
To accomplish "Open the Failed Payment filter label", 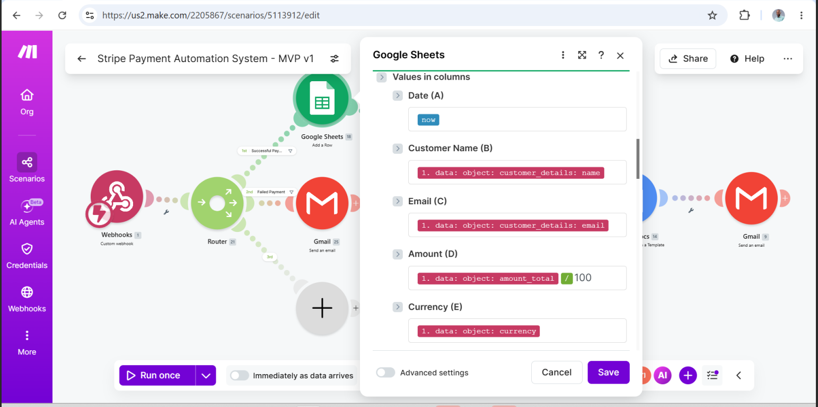I will pos(270,192).
